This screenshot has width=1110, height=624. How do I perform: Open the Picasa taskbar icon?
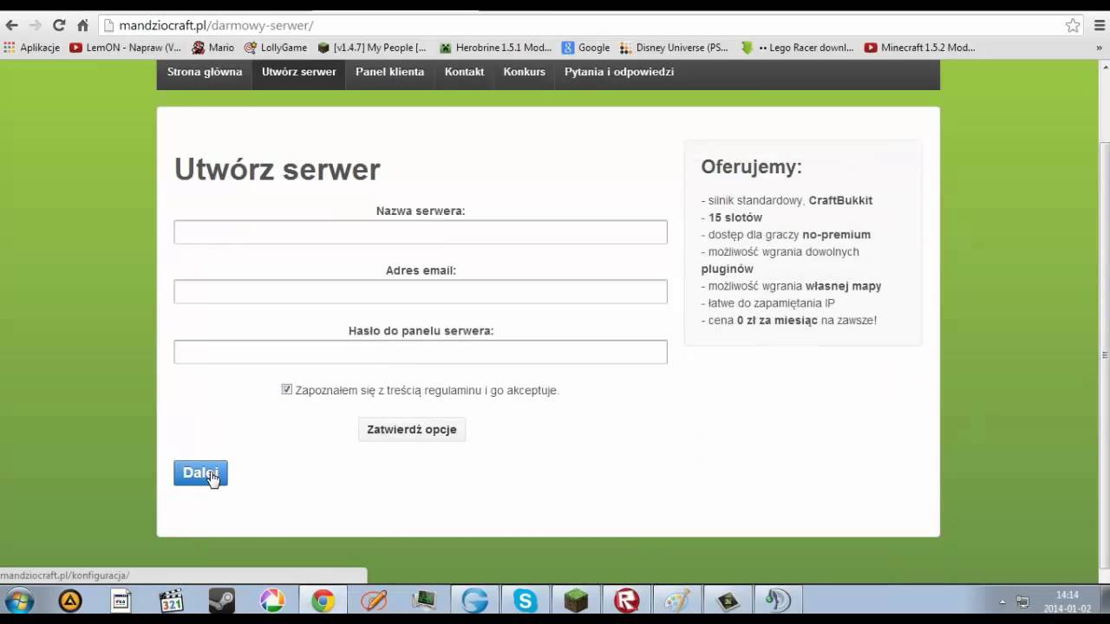pos(272,601)
